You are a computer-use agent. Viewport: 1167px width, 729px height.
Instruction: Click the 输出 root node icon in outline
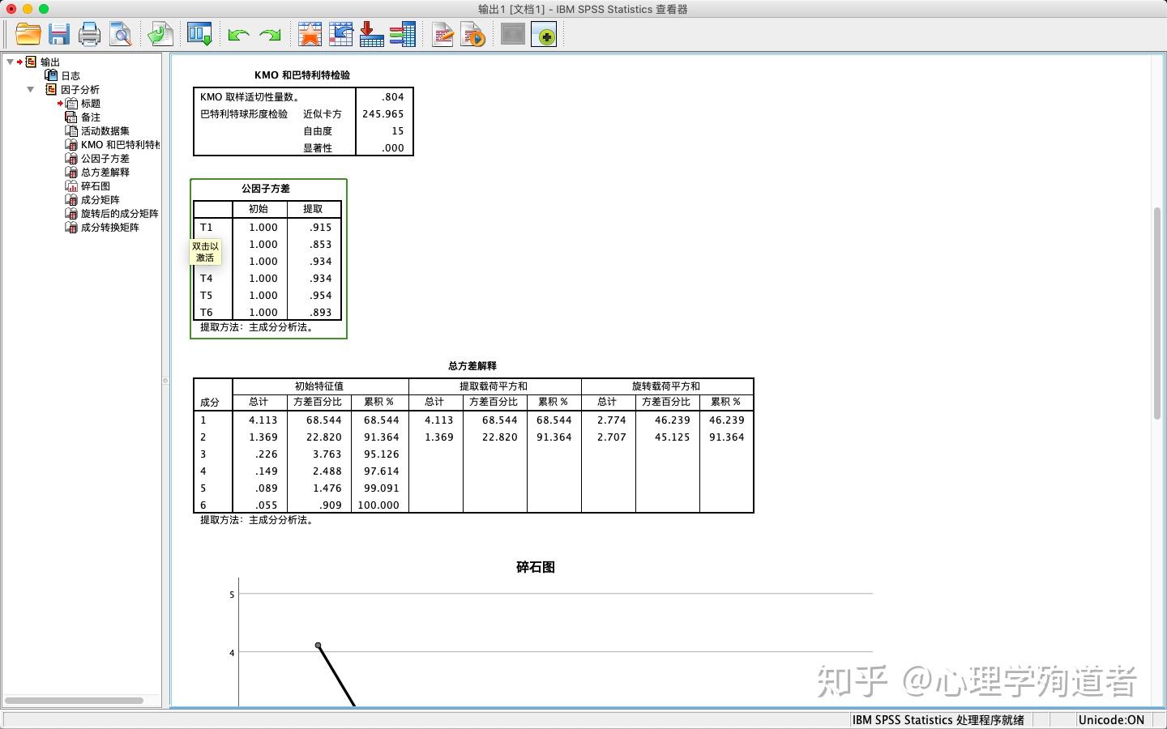(31, 62)
